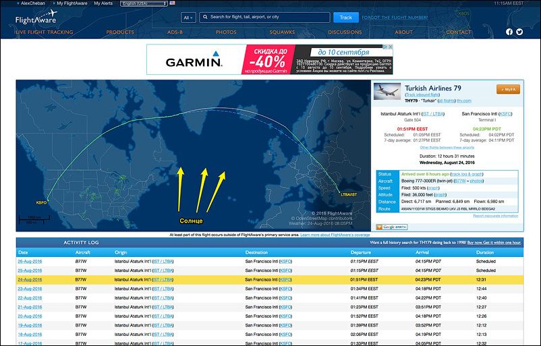Click Learn more about FlightAware's coverage link
This screenshot has width=541, height=346.
tap(335, 235)
